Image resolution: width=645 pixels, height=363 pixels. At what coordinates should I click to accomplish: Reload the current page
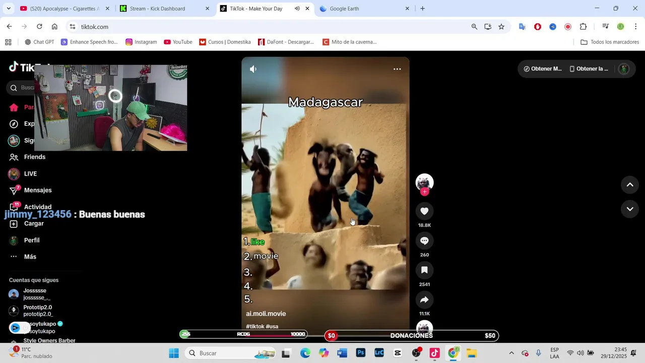tap(39, 27)
